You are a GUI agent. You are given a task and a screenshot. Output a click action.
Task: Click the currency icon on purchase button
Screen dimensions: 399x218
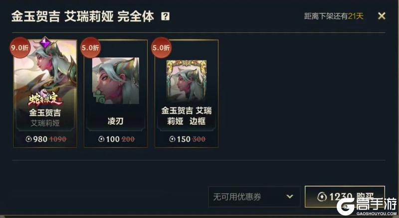[x=322, y=197]
